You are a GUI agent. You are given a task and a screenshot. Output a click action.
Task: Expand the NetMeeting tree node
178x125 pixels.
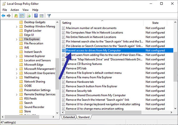point(17,78)
